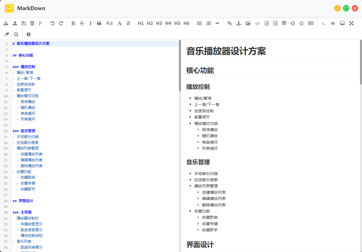Click the terminal prompt icon
Viewport: 362px width, 252px height.
(x=324, y=24)
